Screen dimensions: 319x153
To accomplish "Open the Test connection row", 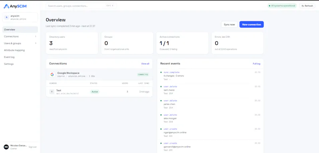I will click(x=99, y=92).
